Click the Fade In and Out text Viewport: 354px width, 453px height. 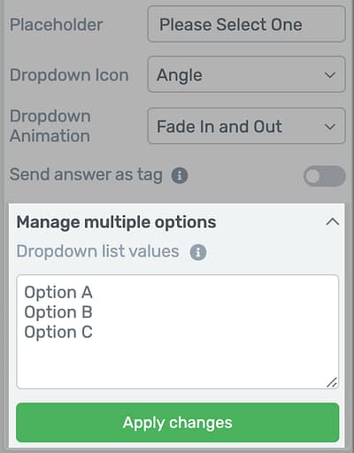point(219,127)
